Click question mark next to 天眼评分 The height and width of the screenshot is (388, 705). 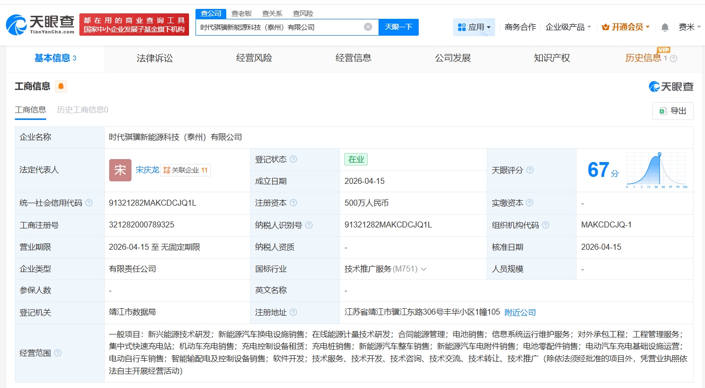click(530, 170)
